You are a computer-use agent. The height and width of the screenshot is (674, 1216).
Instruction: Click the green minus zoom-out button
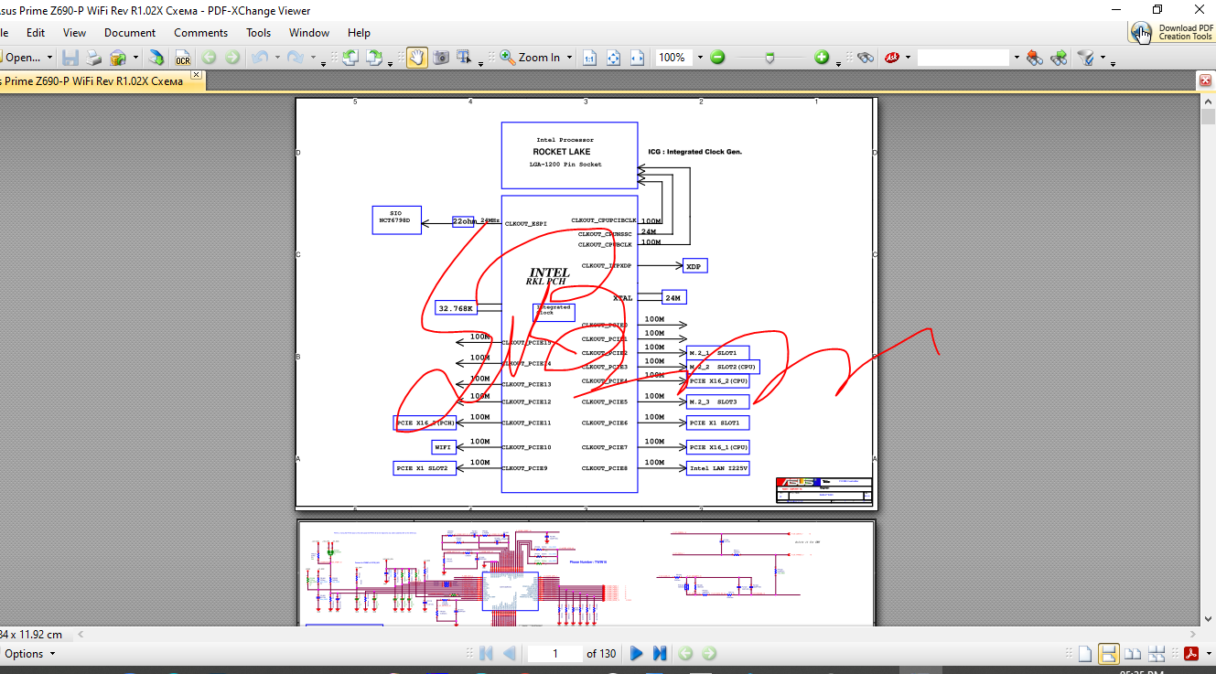pos(717,58)
